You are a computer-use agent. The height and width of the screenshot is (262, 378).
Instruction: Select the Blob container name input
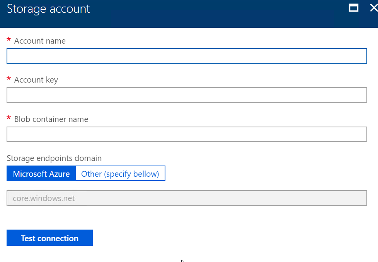pyautogui.click(x=187, y=134)
